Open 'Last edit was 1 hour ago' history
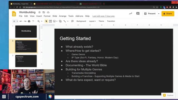This screenshot has width=178, height=100. 103,16
